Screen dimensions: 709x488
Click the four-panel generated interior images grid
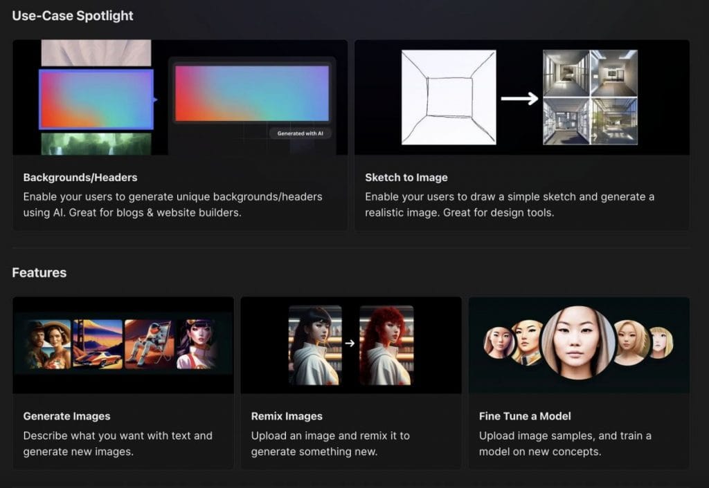[590, 97]
